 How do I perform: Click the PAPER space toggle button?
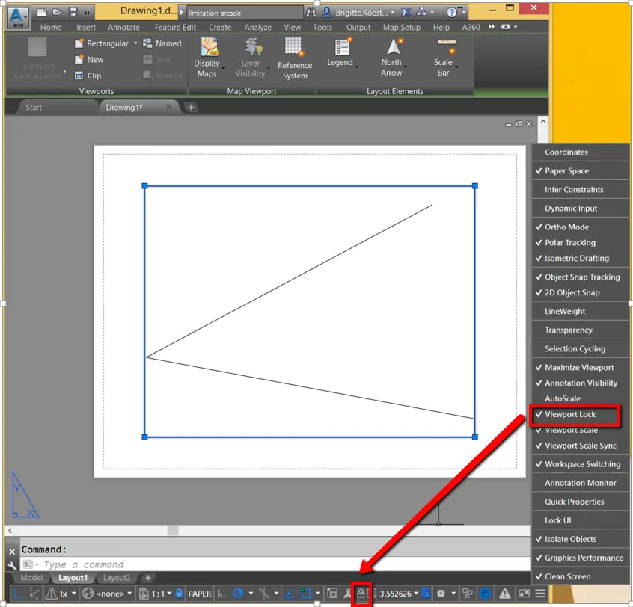(199, 593)
